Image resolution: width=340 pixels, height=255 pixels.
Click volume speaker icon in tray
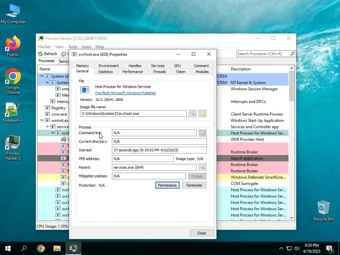pos(297,248)
